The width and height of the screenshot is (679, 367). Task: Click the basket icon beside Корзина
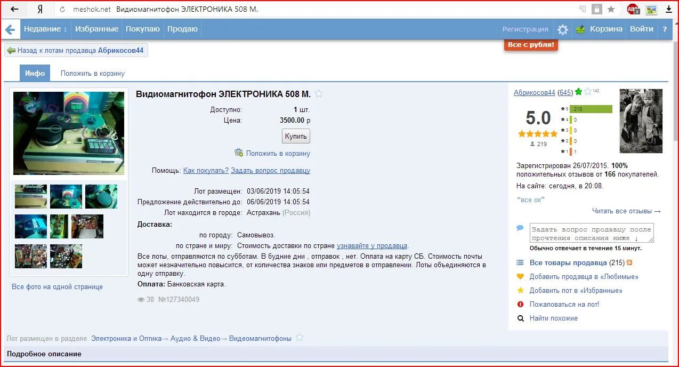[580, 29]
